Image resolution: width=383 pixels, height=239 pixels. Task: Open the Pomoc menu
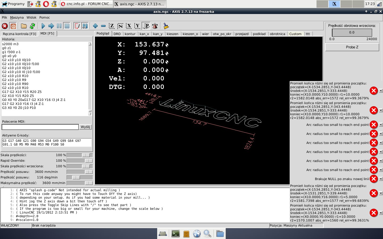44,18
